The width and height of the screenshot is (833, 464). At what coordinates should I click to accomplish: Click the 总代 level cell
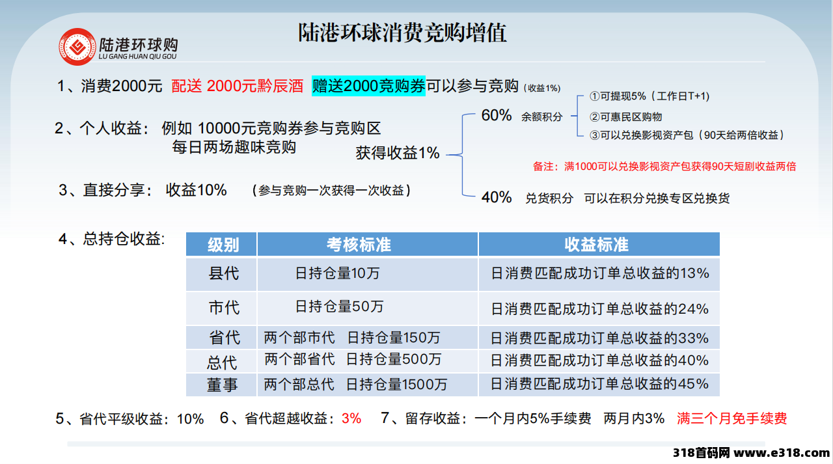pyautogui.click(x=222, y=361)
